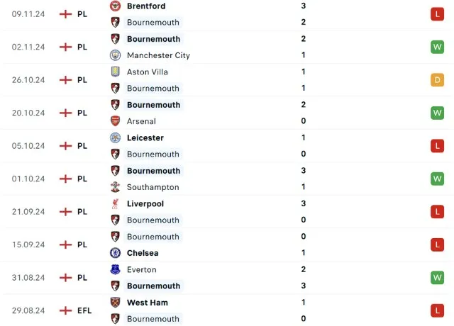Click the Chelsea club crest icon
The width and height of the screenshot is (454, 326).
pyautogui.click(x=116, y=253)
